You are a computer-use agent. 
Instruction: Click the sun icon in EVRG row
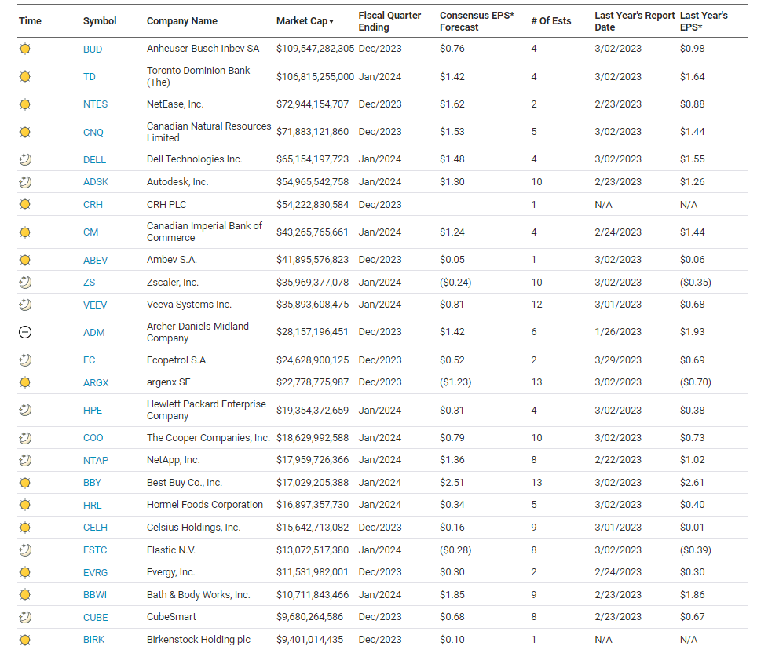click(x=25, y=572)
